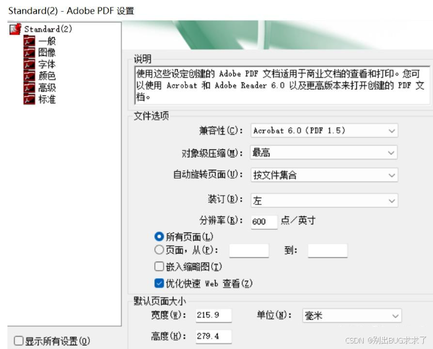Image resolution: width=433 pixels, height=349 pixels.
Task: Click the 单位(N) label
Action: pos(274,315)
